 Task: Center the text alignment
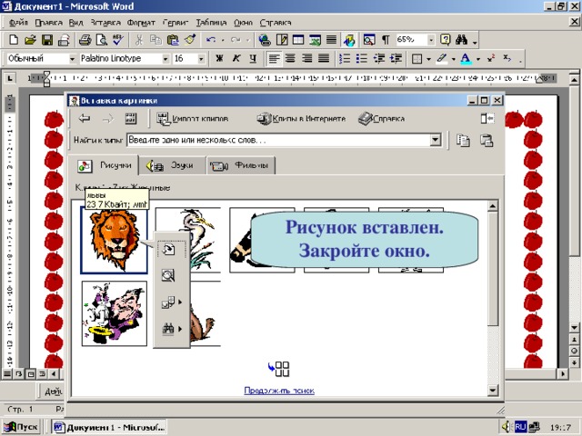point(290,58)
